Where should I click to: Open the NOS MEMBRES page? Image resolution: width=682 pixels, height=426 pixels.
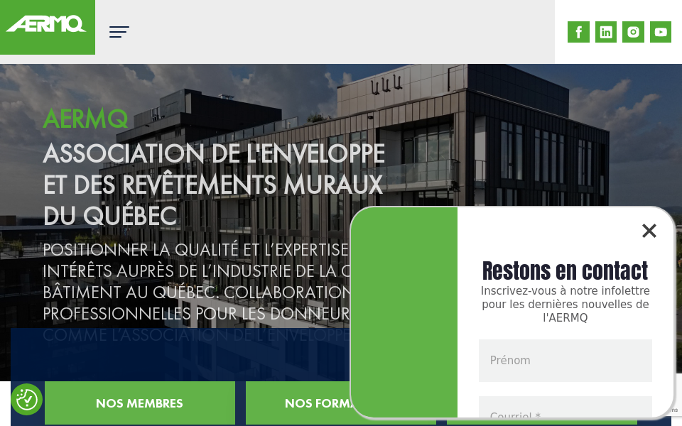(139, 403)
